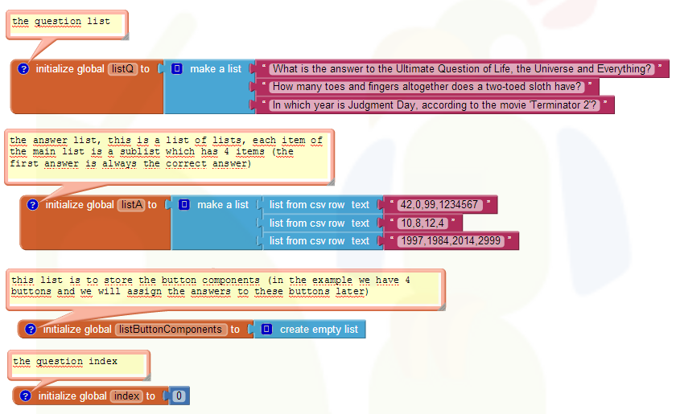Select the number block with value 0
This screenshot has width=676, height=414.
point(179,396)
